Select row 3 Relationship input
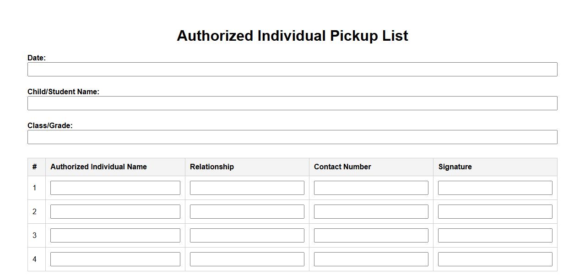The width and height of the screenshot is (585, 275). 247,236
